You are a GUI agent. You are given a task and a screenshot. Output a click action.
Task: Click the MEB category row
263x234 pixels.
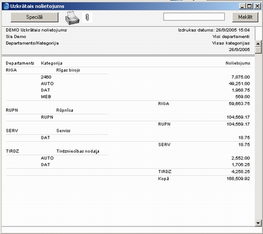(46, 96)
